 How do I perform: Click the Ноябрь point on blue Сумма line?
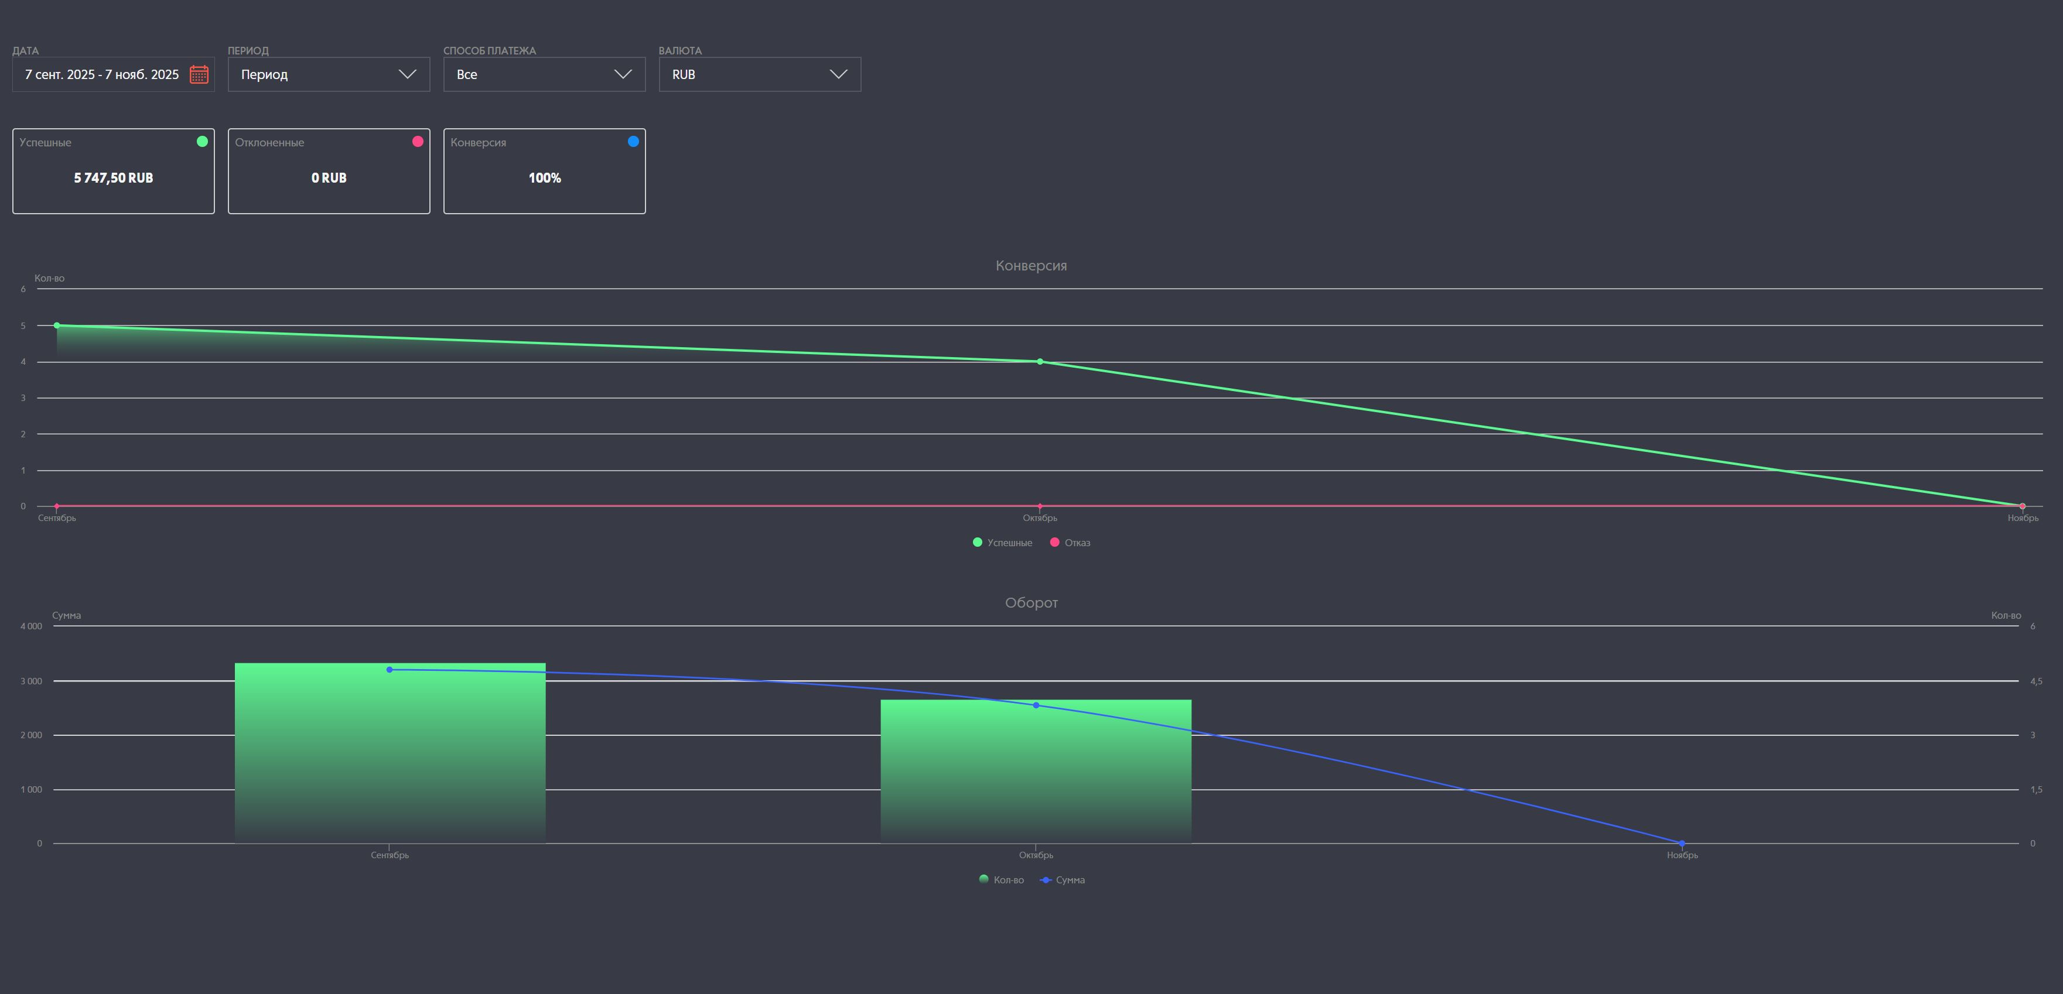point(1682,844)
